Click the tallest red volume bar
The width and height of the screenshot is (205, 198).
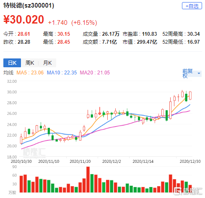[x=88, y=180]
